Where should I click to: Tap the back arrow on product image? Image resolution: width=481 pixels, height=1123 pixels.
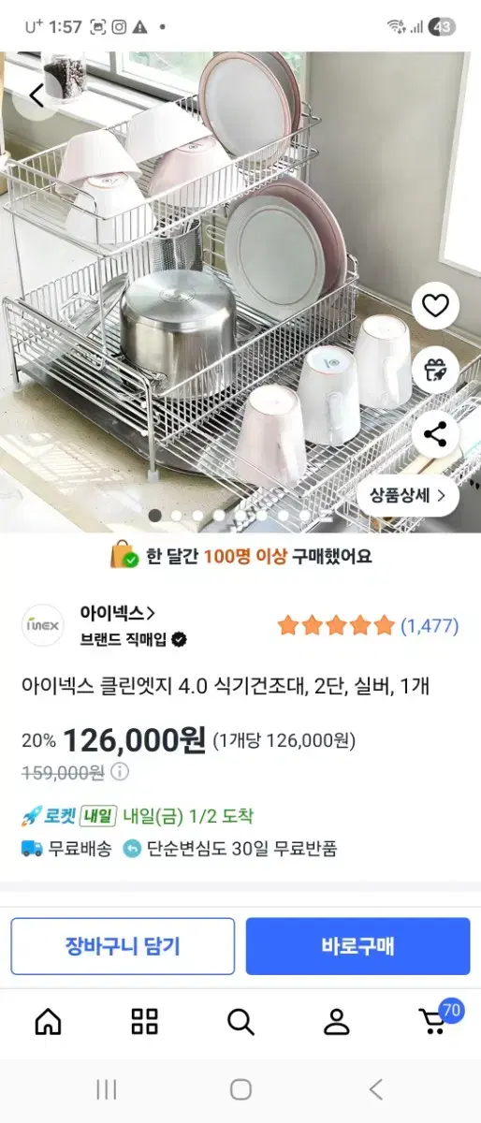pyautogui.click(x=36, y=95)
